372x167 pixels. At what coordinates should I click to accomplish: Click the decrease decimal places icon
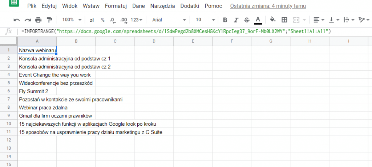[x=112, y=20]
